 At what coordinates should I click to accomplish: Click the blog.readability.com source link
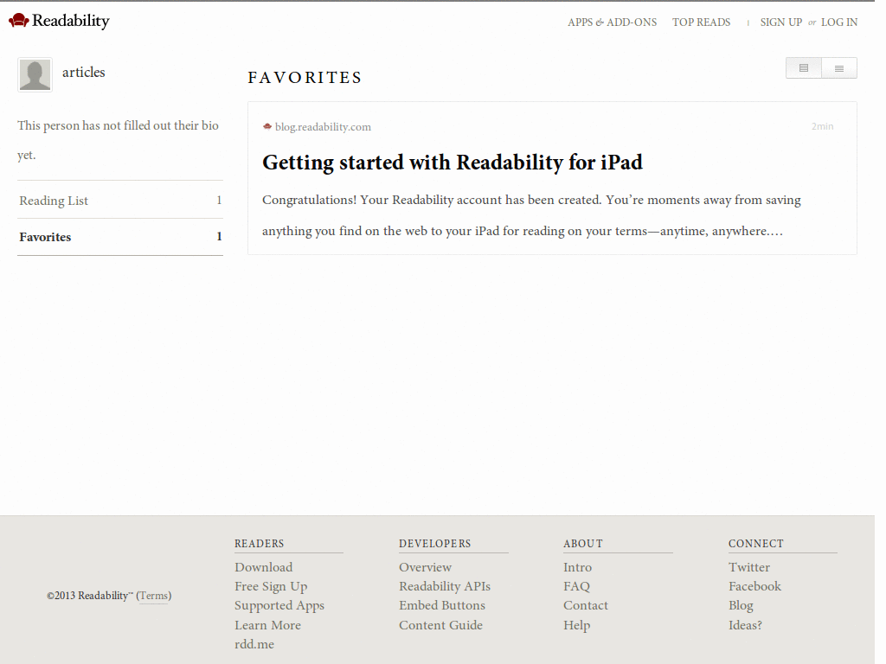[x=322, y=126]
